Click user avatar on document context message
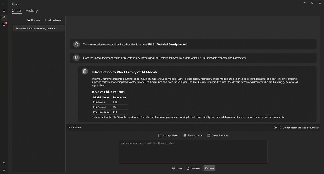The height and width of the screenshot is (174, 324). (x=77, y=45)
